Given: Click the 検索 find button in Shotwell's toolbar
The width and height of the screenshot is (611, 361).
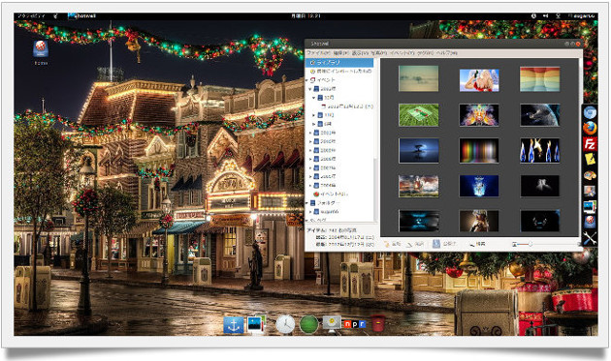Looking at the screenshot, I should coord(477,244).
